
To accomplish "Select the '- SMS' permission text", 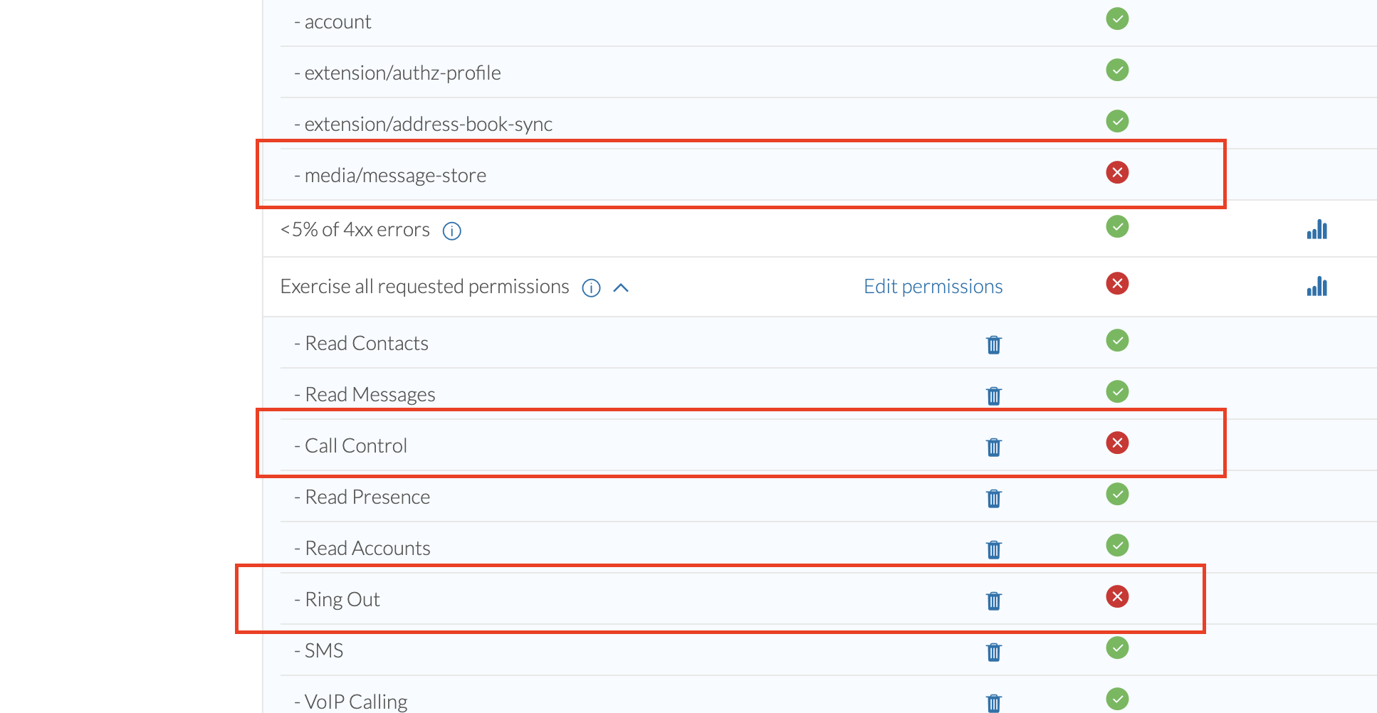I will (318, 651).
